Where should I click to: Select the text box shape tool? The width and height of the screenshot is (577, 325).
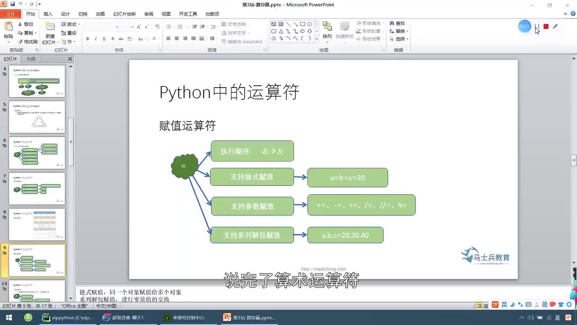click(x=274, y=24)
